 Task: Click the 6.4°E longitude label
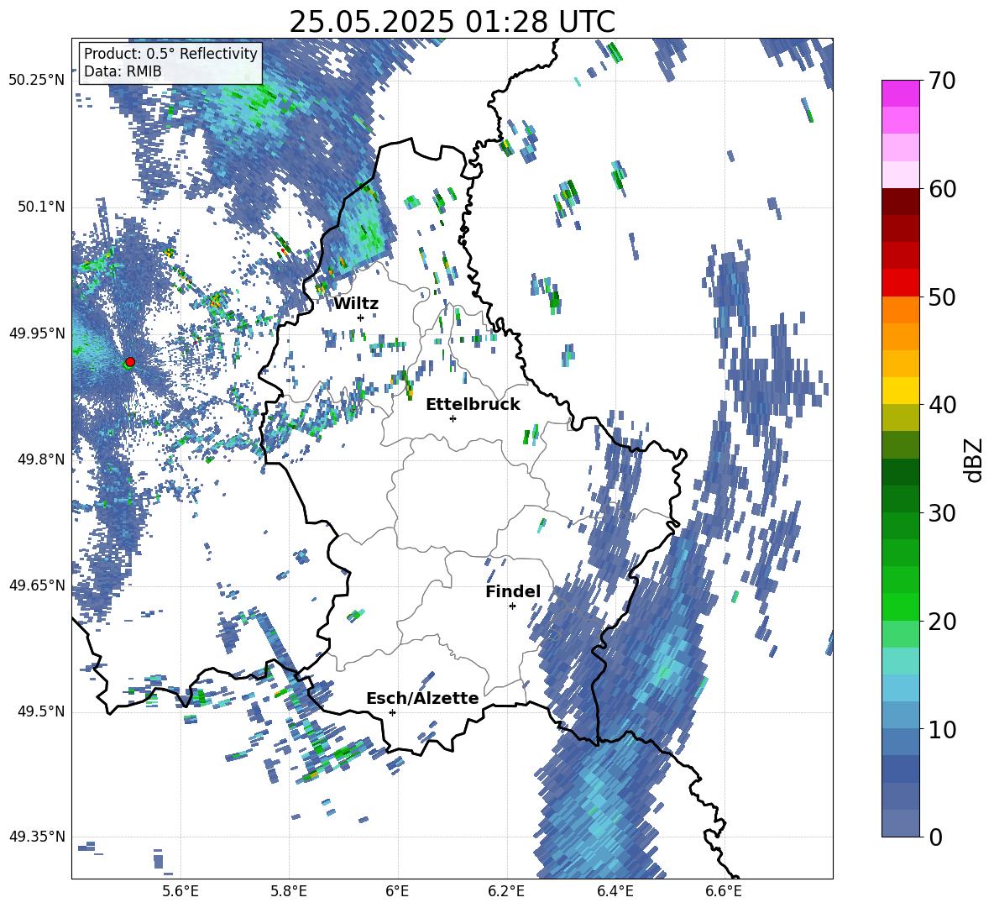(x=615, y=891)
